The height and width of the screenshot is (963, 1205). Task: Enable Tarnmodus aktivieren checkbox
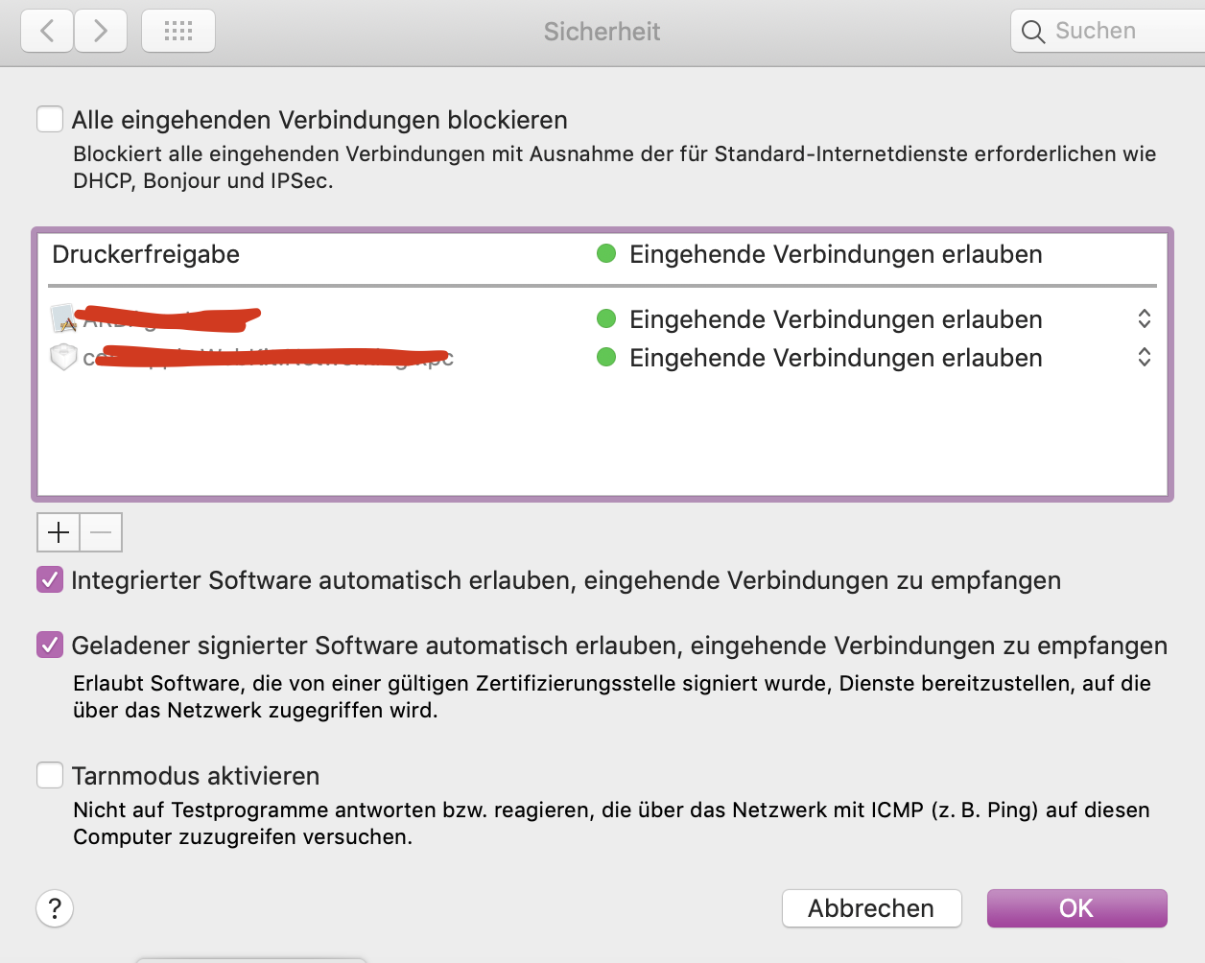coord(50,775)
